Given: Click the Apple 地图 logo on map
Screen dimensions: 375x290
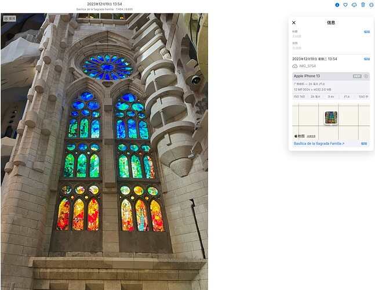Looking at the screenshot, I should coord(299,136).
